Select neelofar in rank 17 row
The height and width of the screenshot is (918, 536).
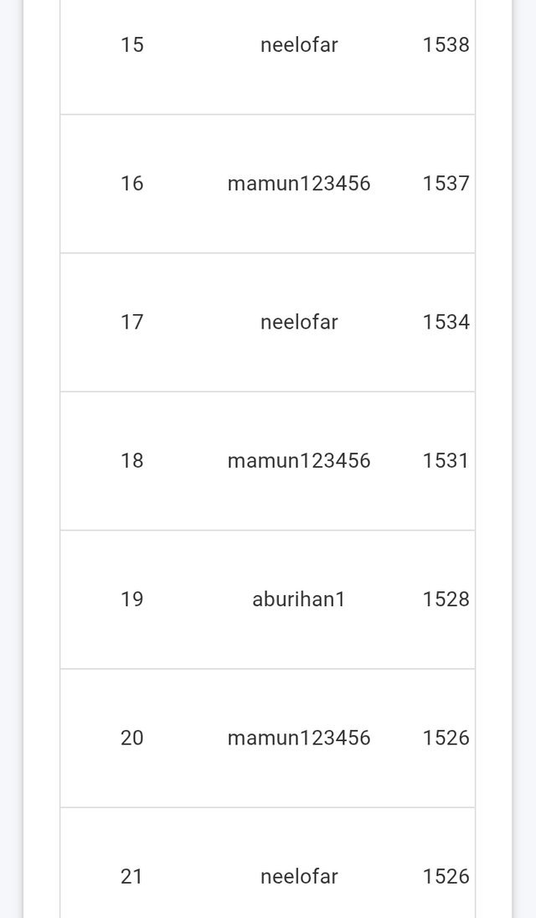299,323
